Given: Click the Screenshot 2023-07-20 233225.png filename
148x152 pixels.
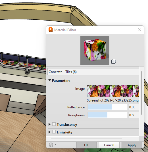Looking at the screenshot, I should (113, 100).
